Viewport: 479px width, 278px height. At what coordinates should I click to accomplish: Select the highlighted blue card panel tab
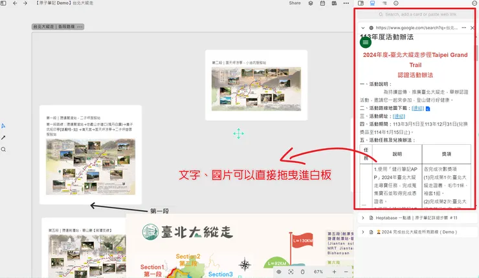372,3
